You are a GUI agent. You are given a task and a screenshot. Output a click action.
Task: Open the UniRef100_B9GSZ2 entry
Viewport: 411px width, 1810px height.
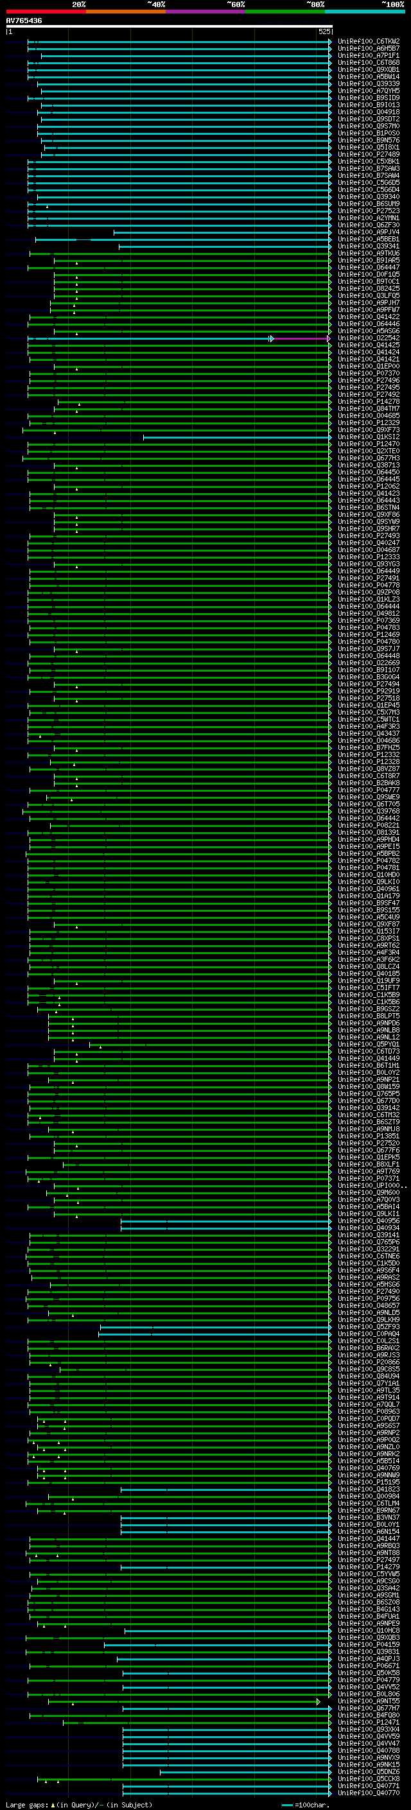[369, 1009]
